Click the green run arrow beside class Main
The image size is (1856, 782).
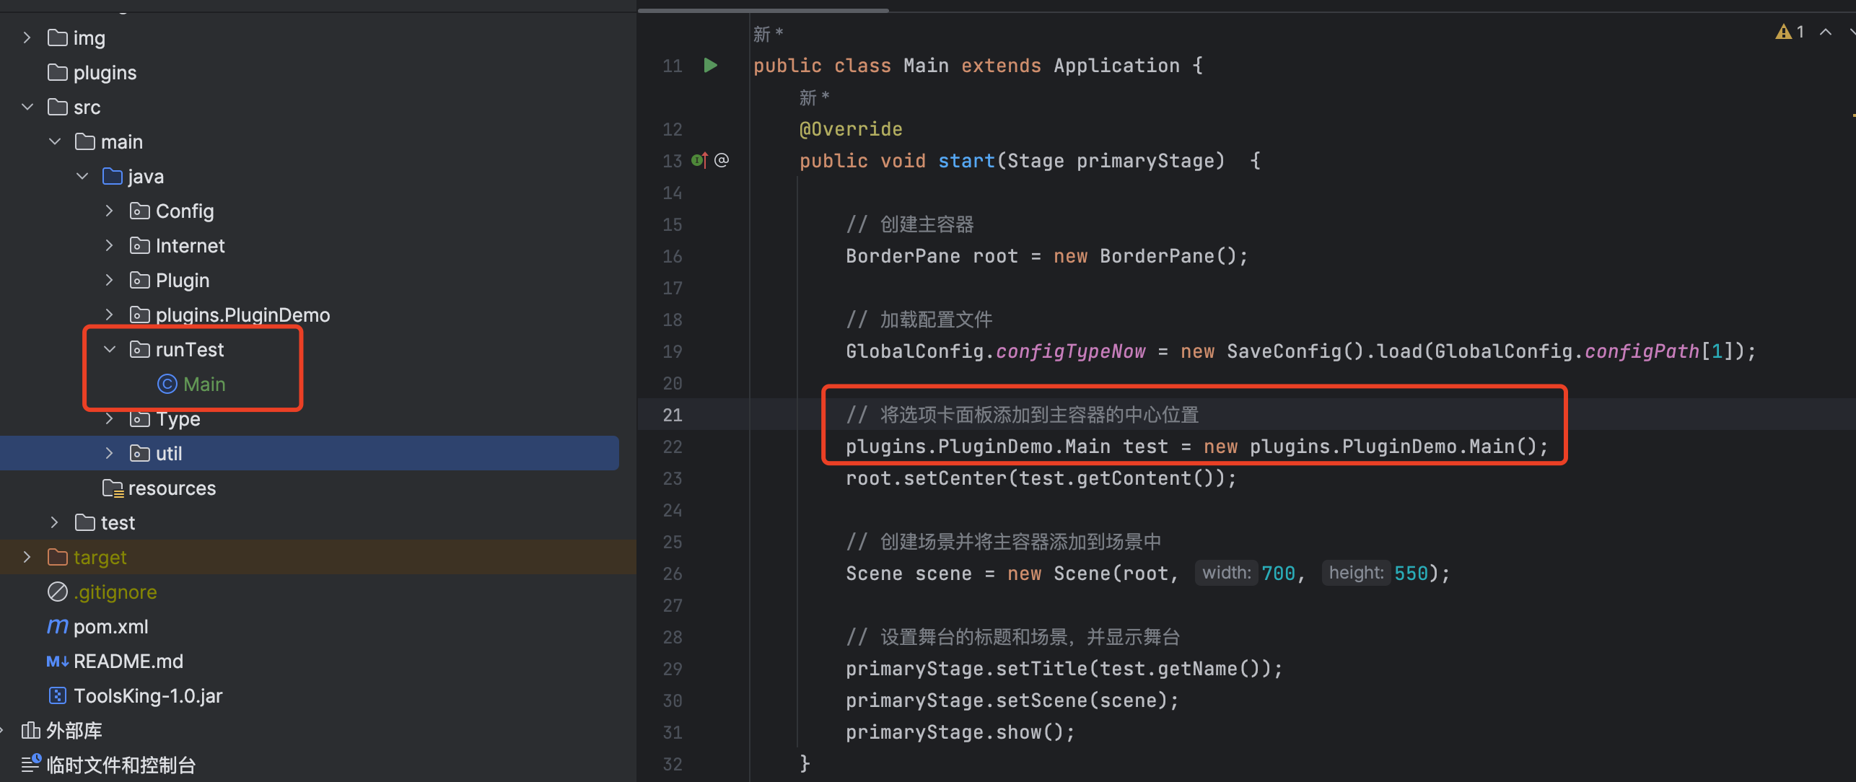pos(710,66)
